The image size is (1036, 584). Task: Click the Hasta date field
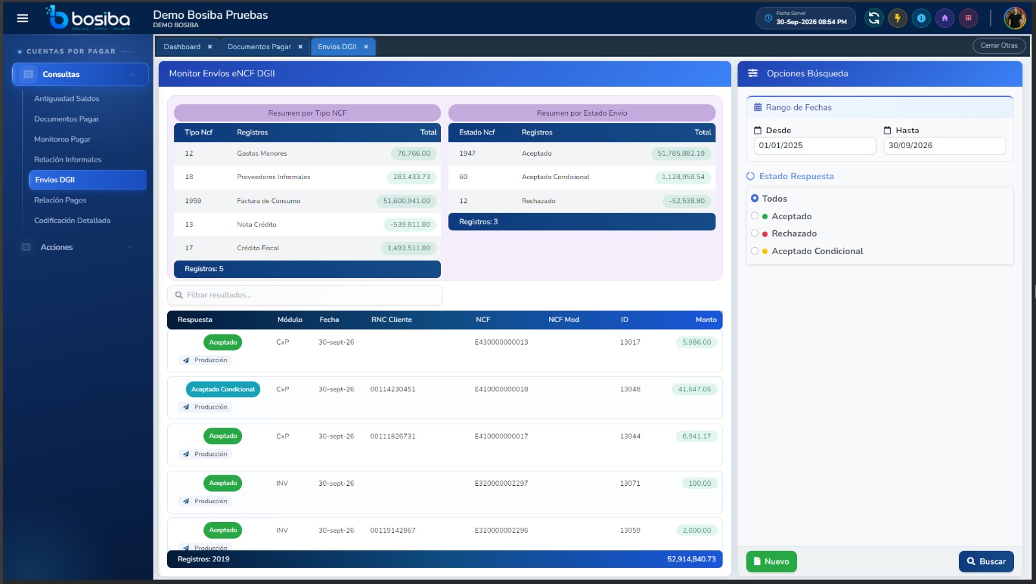[944, 146]
